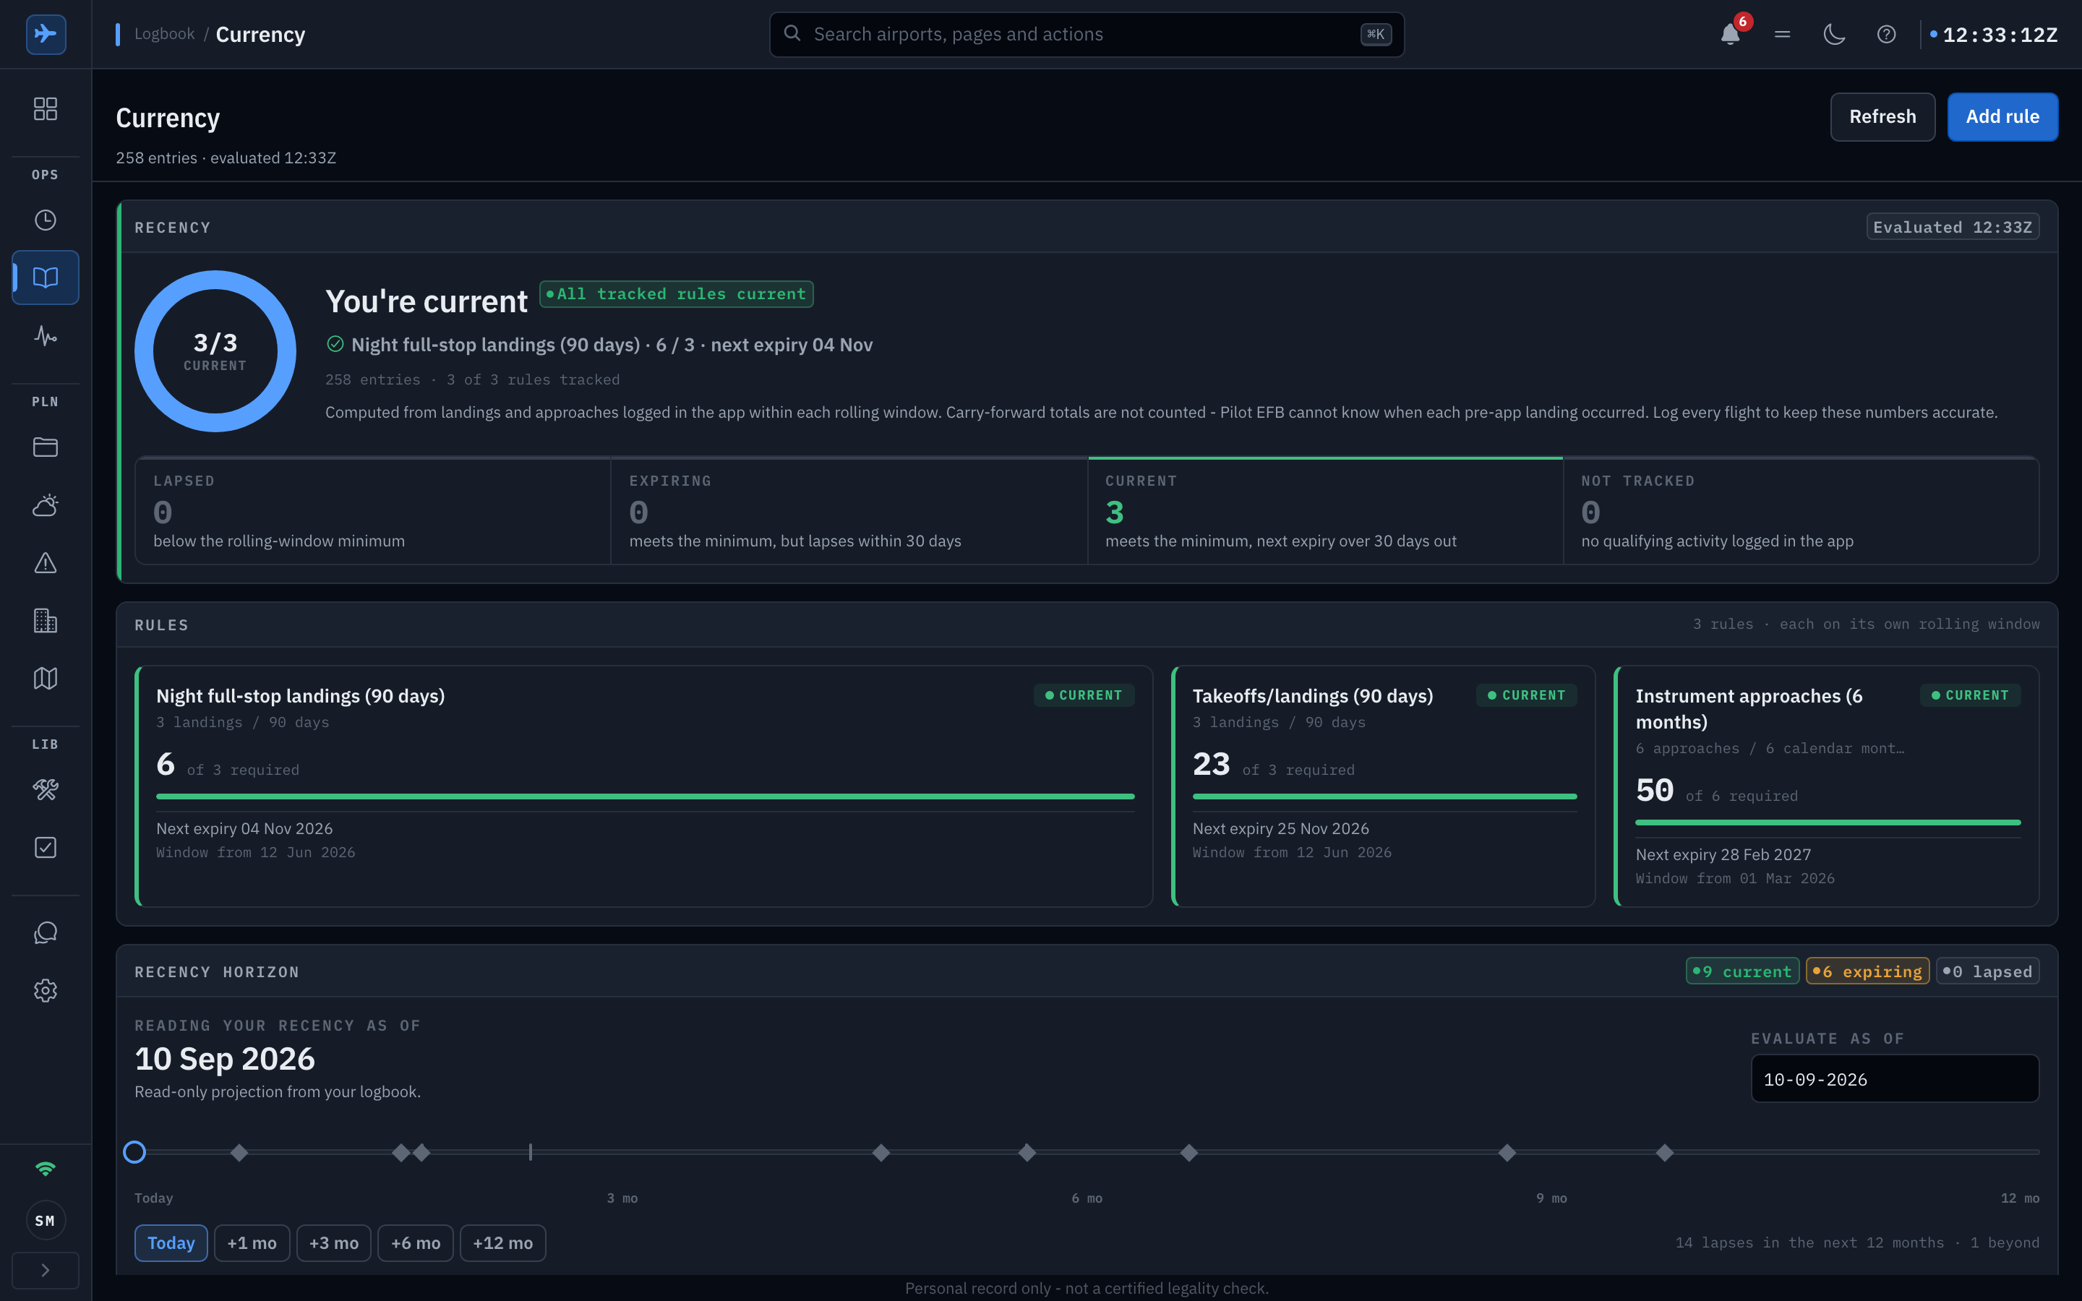Image resolution: width=2082 pixels, height=1301 pixels.
Task: Click 'Window from 01 Mar 2026' text
Action: click(1734, 877)
